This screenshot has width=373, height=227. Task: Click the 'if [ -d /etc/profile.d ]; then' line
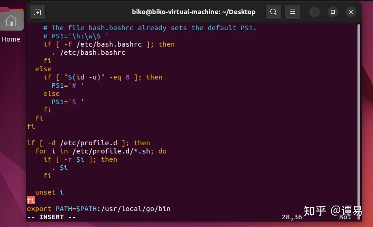pos(89,143)
